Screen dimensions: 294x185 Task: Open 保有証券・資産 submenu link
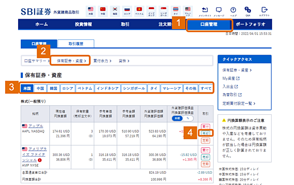pyautogui.click(x=71, y=61)
